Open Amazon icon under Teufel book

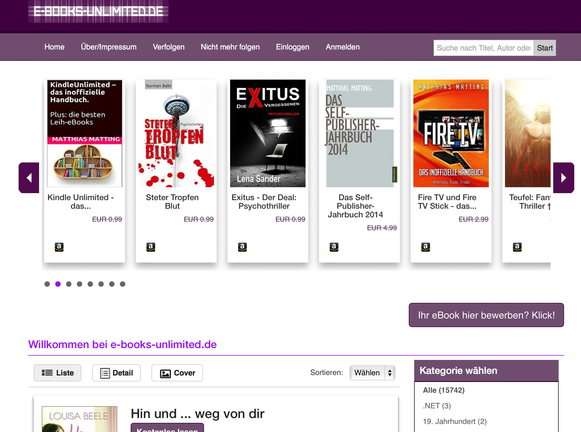(517, 247)
